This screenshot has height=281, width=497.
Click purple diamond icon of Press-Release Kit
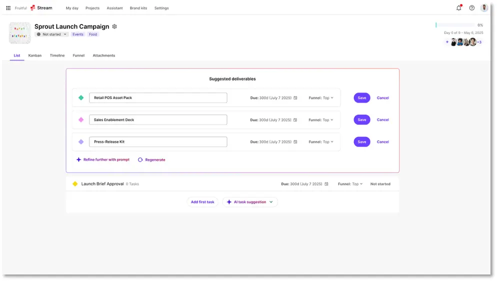pyautogui.click(x=81, y=142)
